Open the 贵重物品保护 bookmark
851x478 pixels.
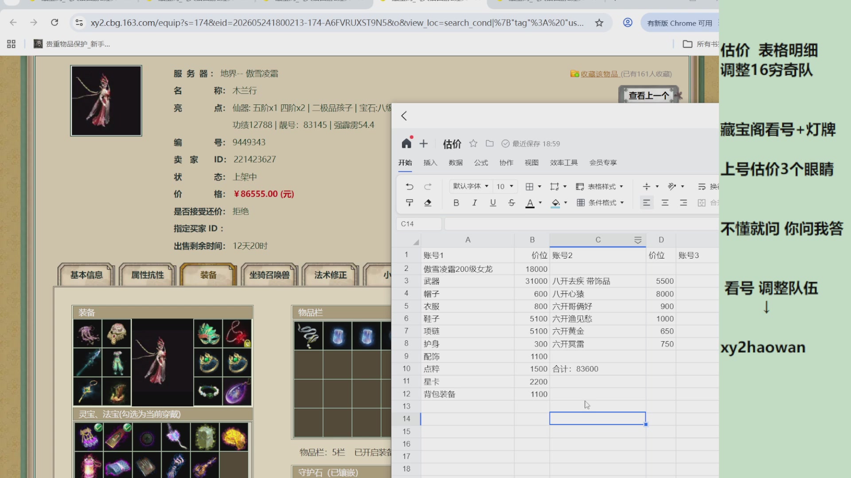click(x=72, y=44)
